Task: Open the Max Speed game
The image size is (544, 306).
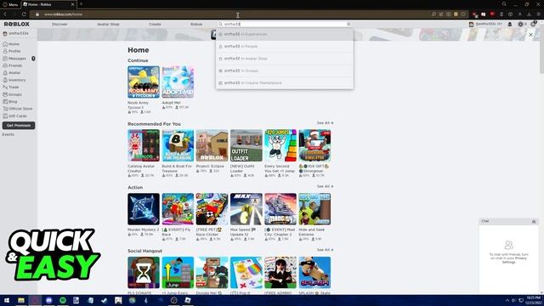Action: pyautogui.click(x=246, y=209)
